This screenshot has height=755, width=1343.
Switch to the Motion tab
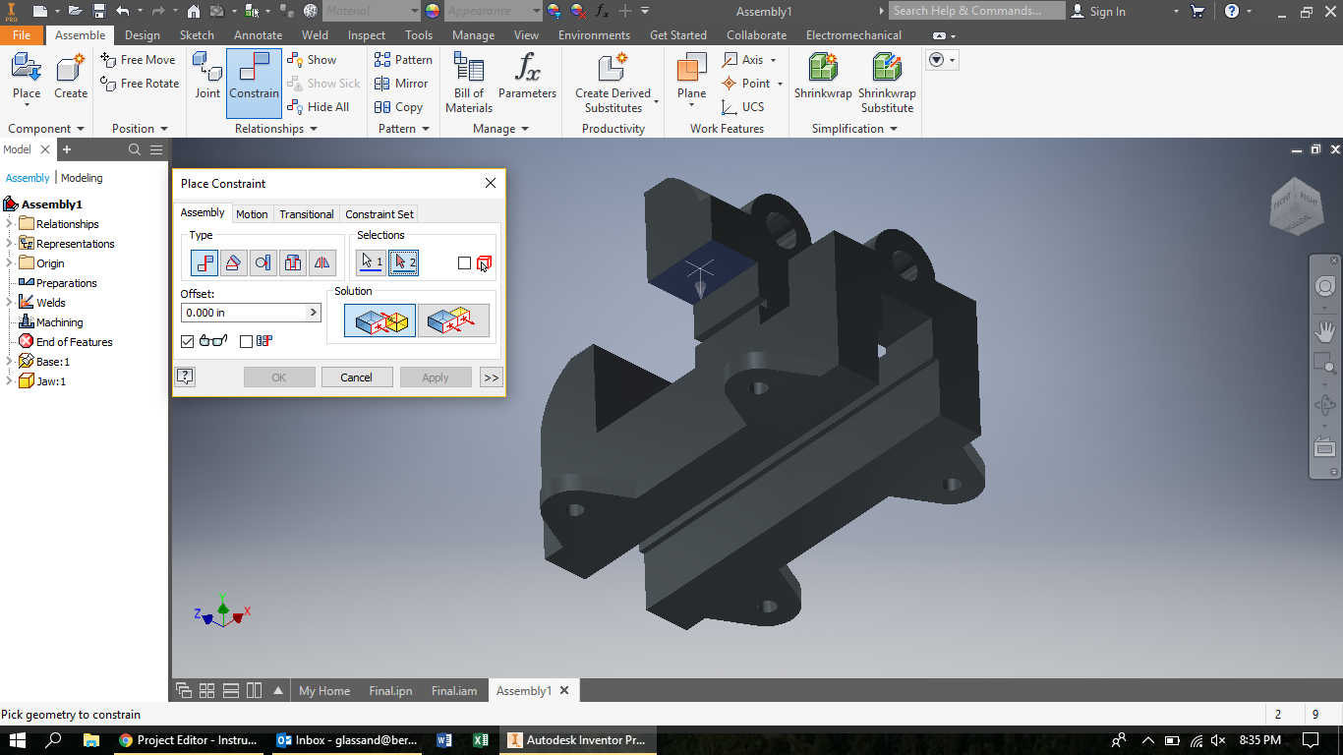252,214
